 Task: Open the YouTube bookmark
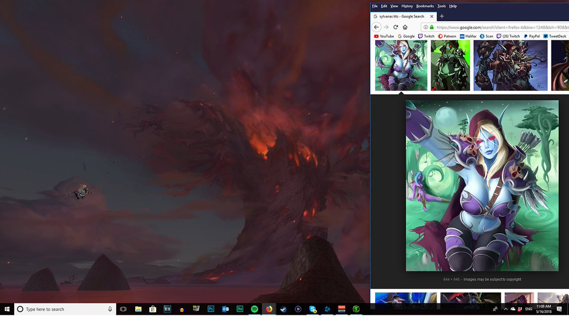tap(384, 36)
